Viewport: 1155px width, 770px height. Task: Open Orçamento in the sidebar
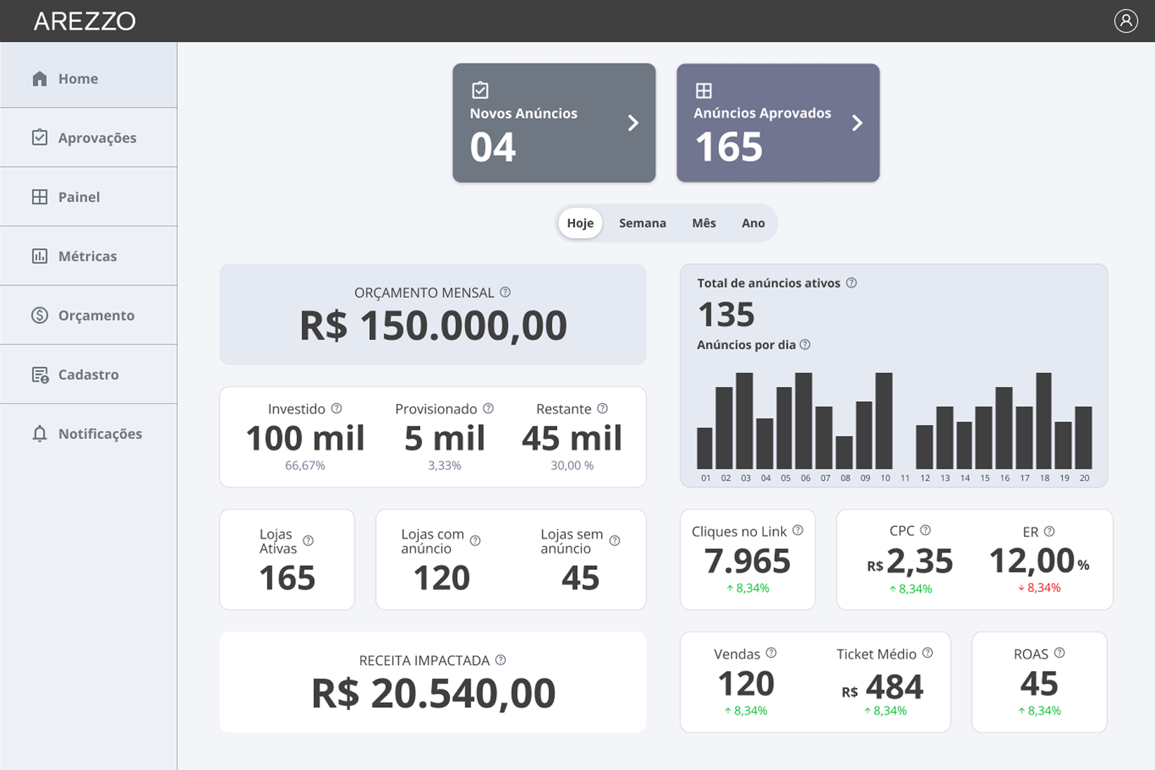click(88, 315)
